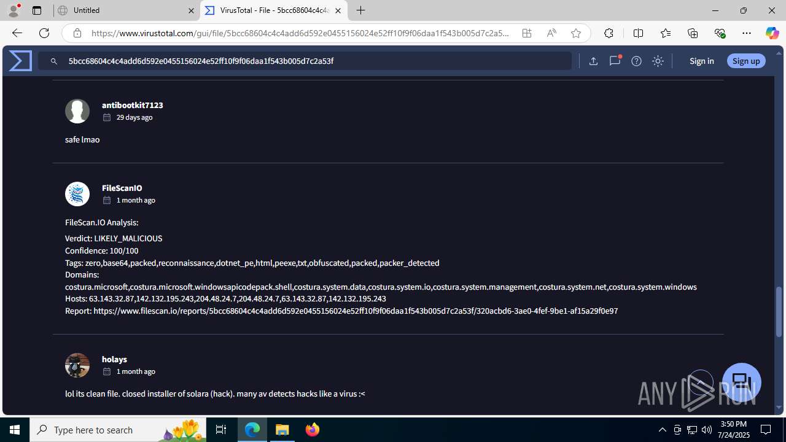This screenshot has height=442, width=786.
Task: Add this page to favorites star
Action: tap(576, 33)
